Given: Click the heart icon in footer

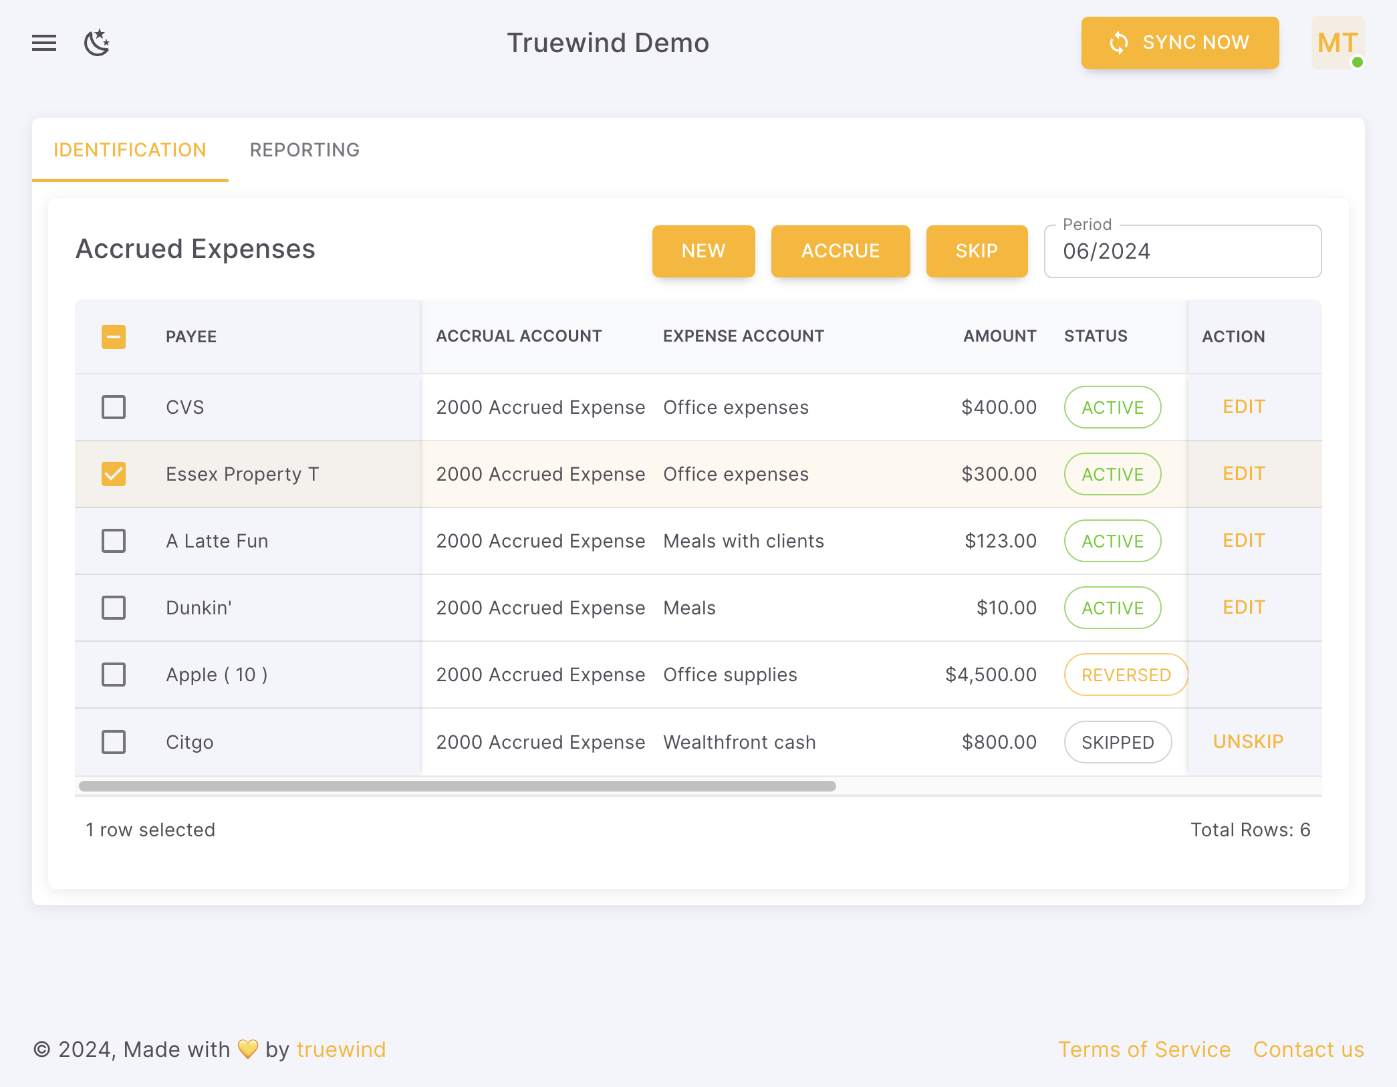Looking at the screenshot, I should click(248, 1049).
